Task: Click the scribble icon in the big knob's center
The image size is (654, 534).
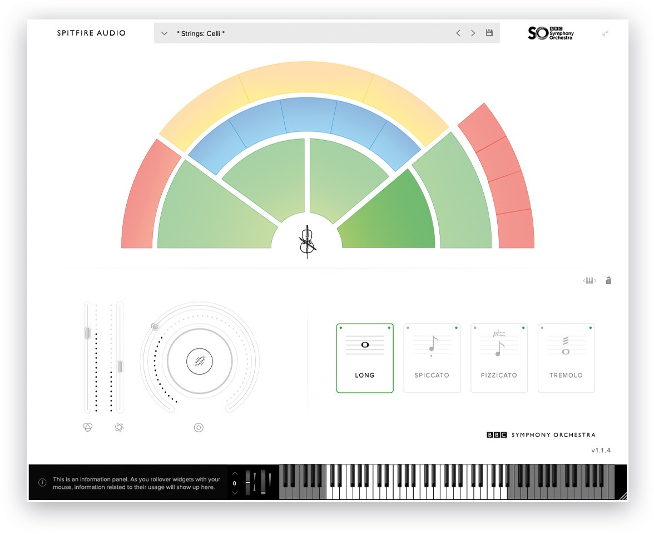Action: (199, 362)
